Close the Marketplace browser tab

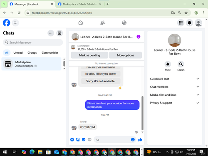click(100, 4)
